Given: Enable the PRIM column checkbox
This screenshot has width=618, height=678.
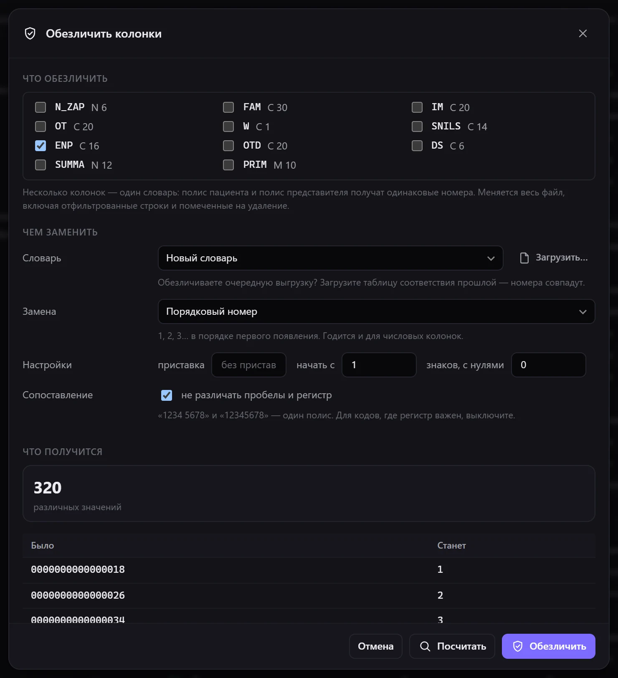Looking at the screenshot, I should 228,165.
